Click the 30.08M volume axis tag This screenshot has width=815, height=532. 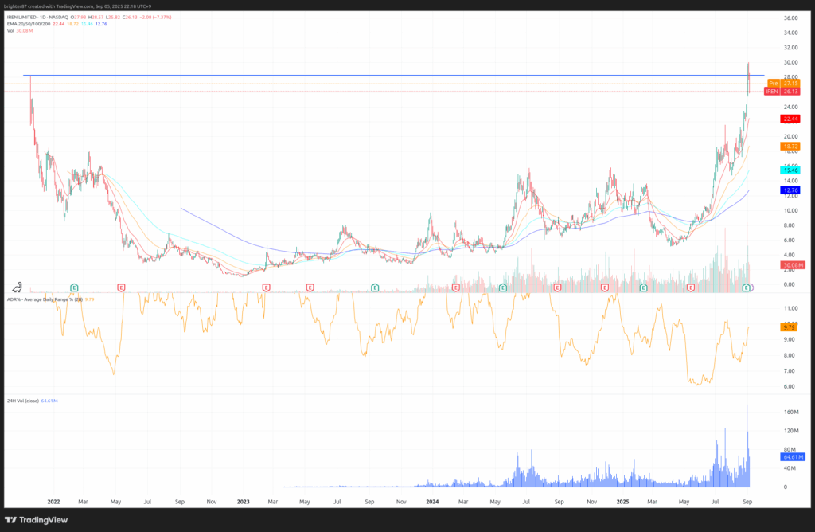tap(793, 265)
